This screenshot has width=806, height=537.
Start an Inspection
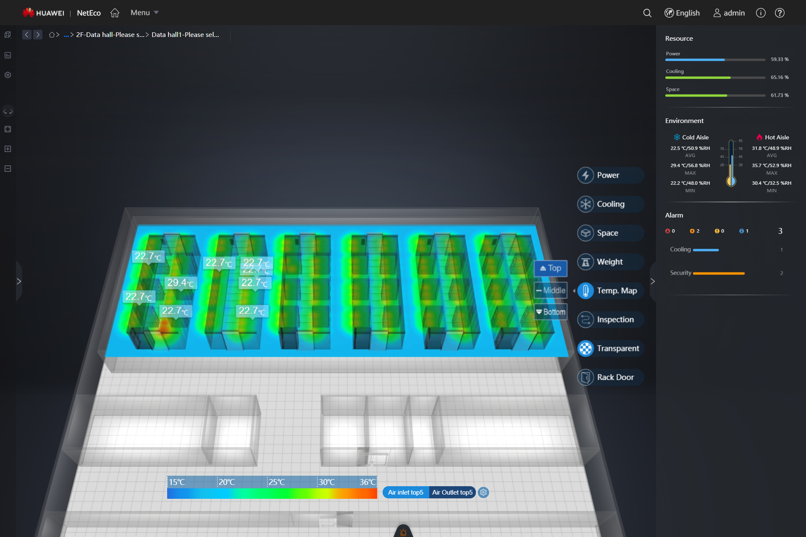click(609, 319)
